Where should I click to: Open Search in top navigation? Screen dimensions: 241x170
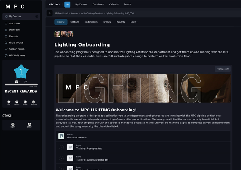click(x=127, y=5)
